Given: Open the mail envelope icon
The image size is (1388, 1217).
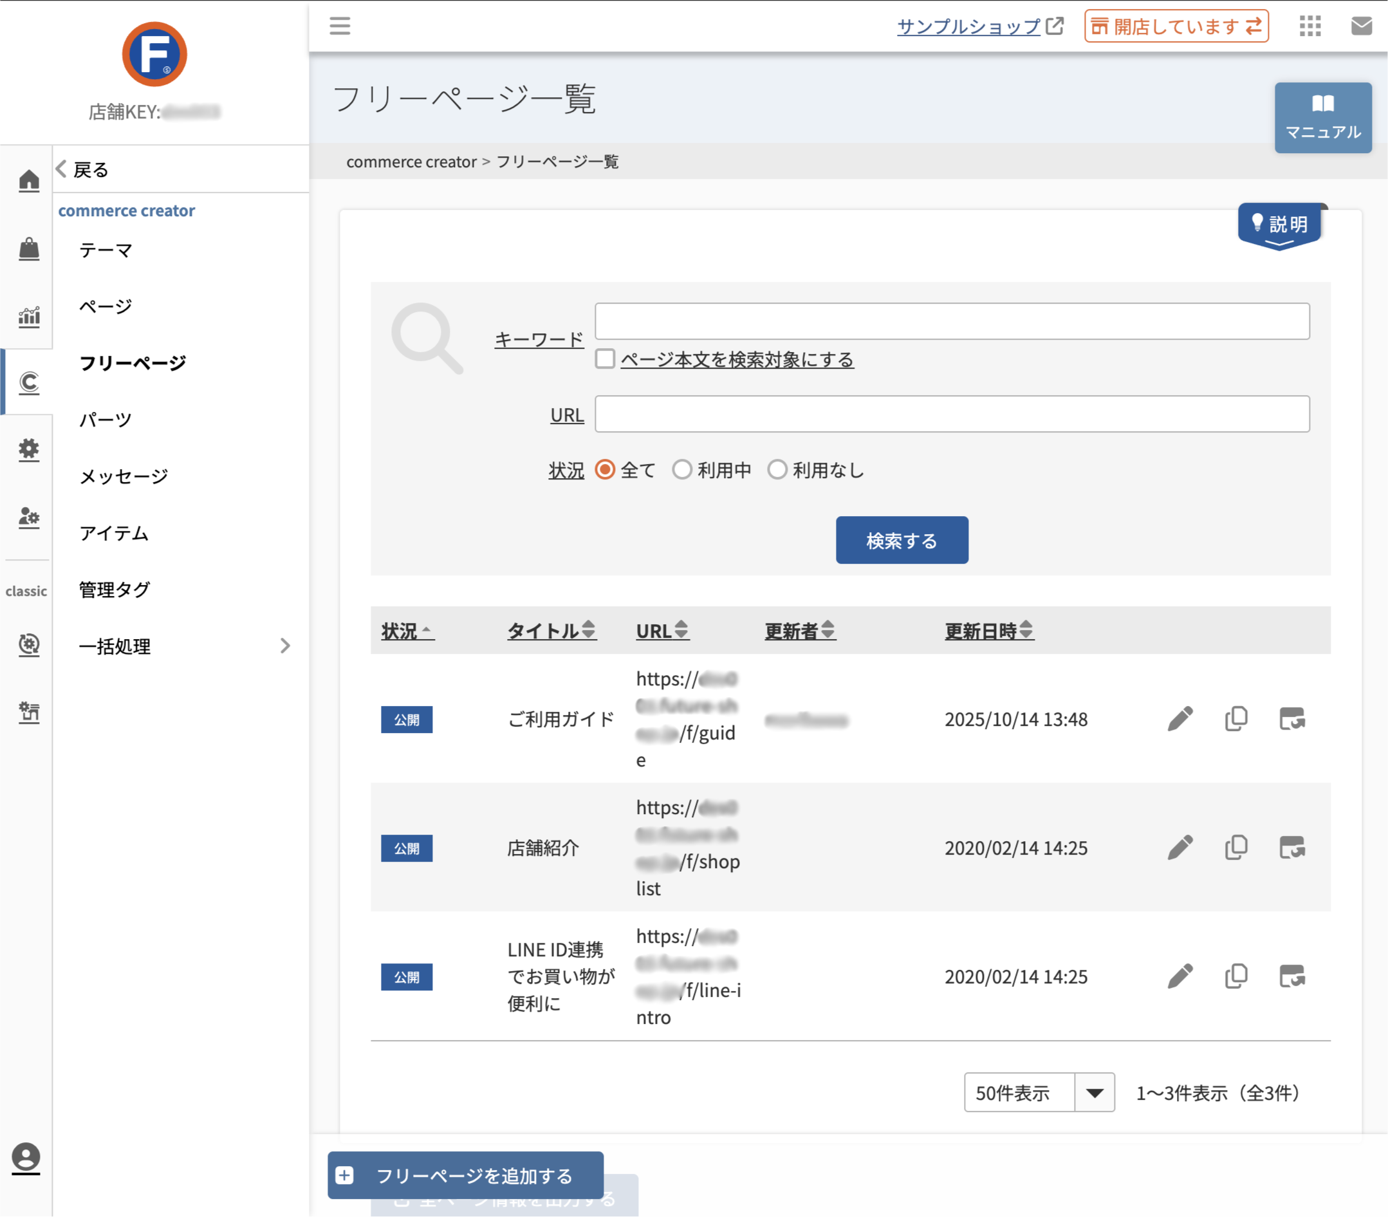Looking at the screenshot, I should pos(1362,26).
